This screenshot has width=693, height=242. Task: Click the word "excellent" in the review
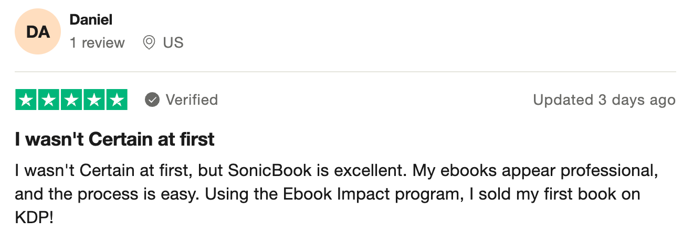[x=368, y=171]
